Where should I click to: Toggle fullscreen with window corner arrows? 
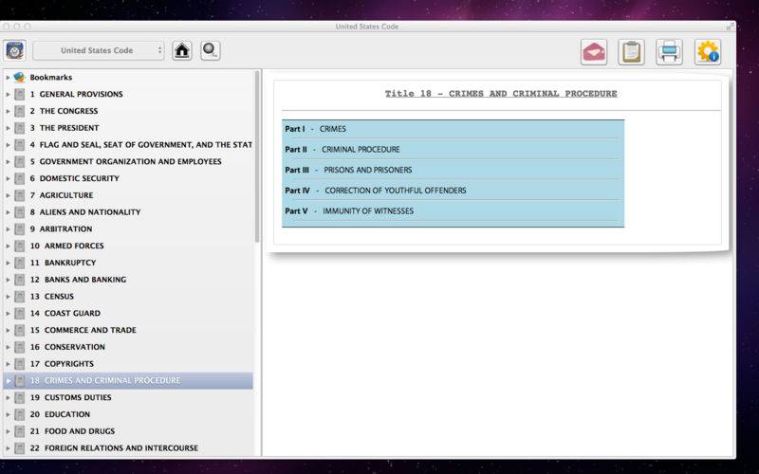(730, 27)
